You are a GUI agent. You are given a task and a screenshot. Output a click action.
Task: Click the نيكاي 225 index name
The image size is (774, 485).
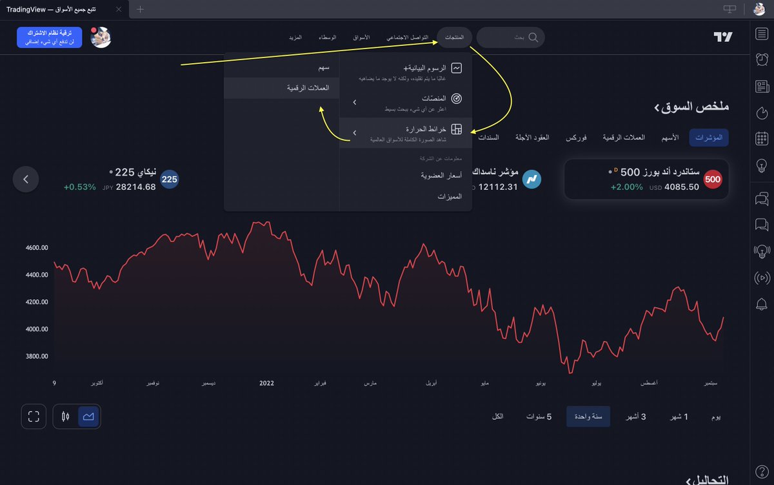(135, 172)
